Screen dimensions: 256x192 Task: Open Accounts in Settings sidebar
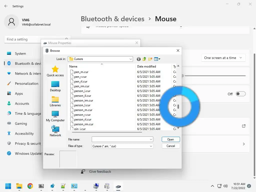click(x=18, y=103)
